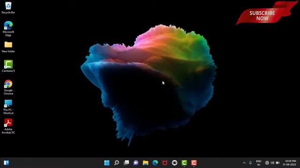Open the Teams Chat taskbar icon
Viewport: 300px width, 168px height.
(136, 163)
